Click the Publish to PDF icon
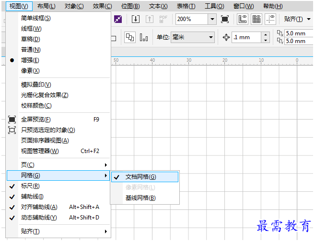Image resolution: width=315 pixels, height=241 pixels. 163,19
